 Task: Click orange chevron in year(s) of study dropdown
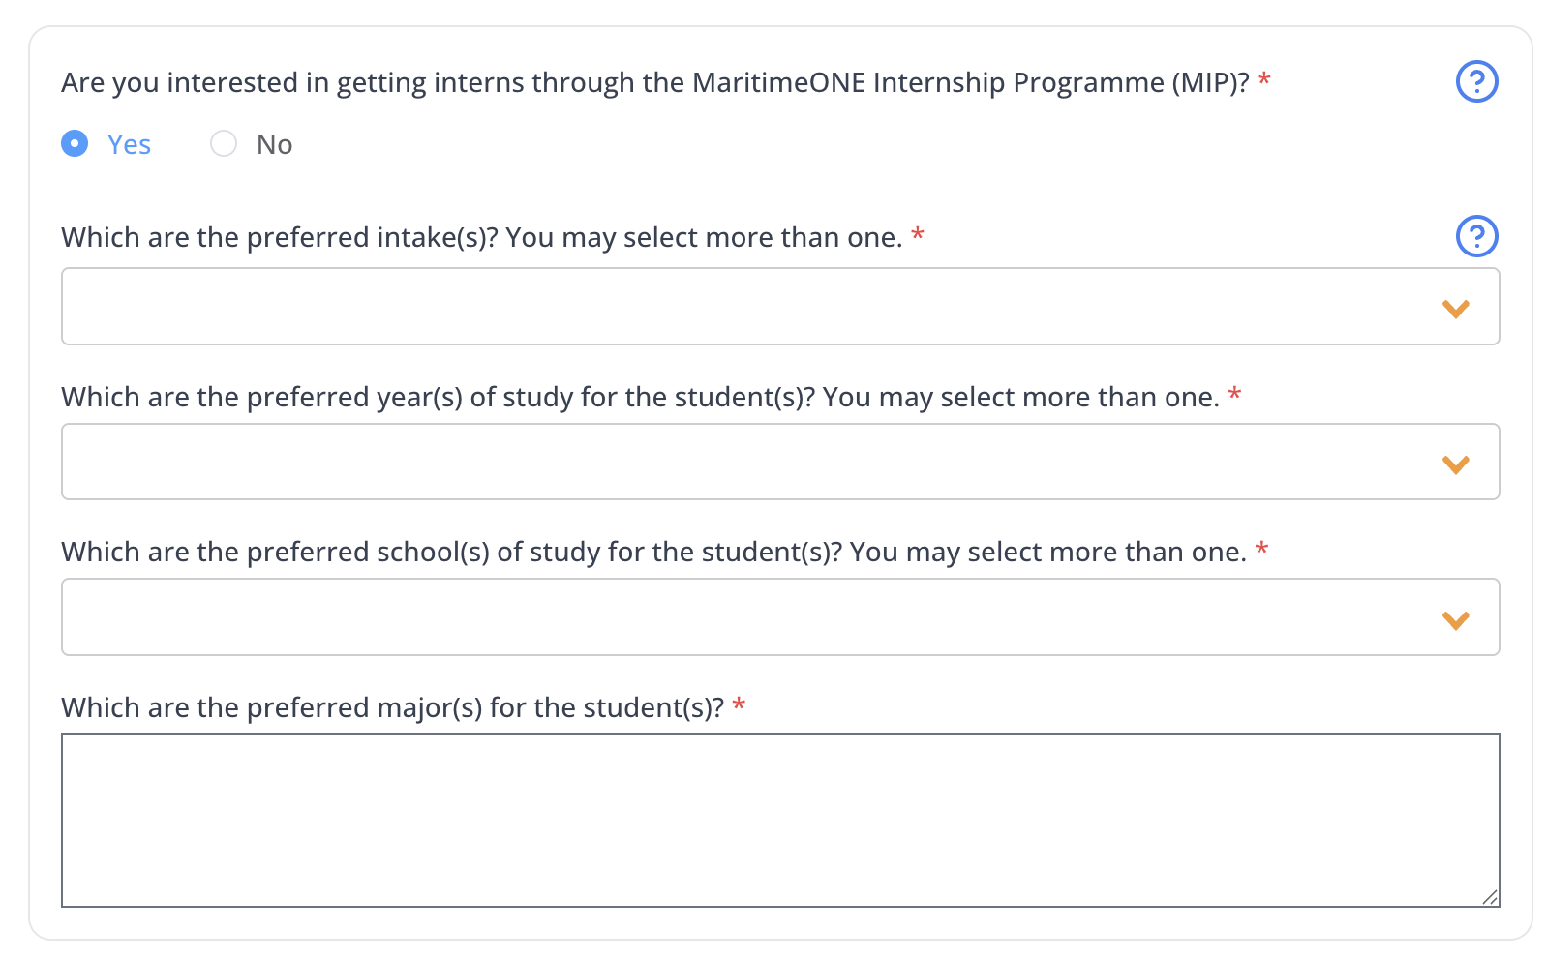coord(1455,464)
